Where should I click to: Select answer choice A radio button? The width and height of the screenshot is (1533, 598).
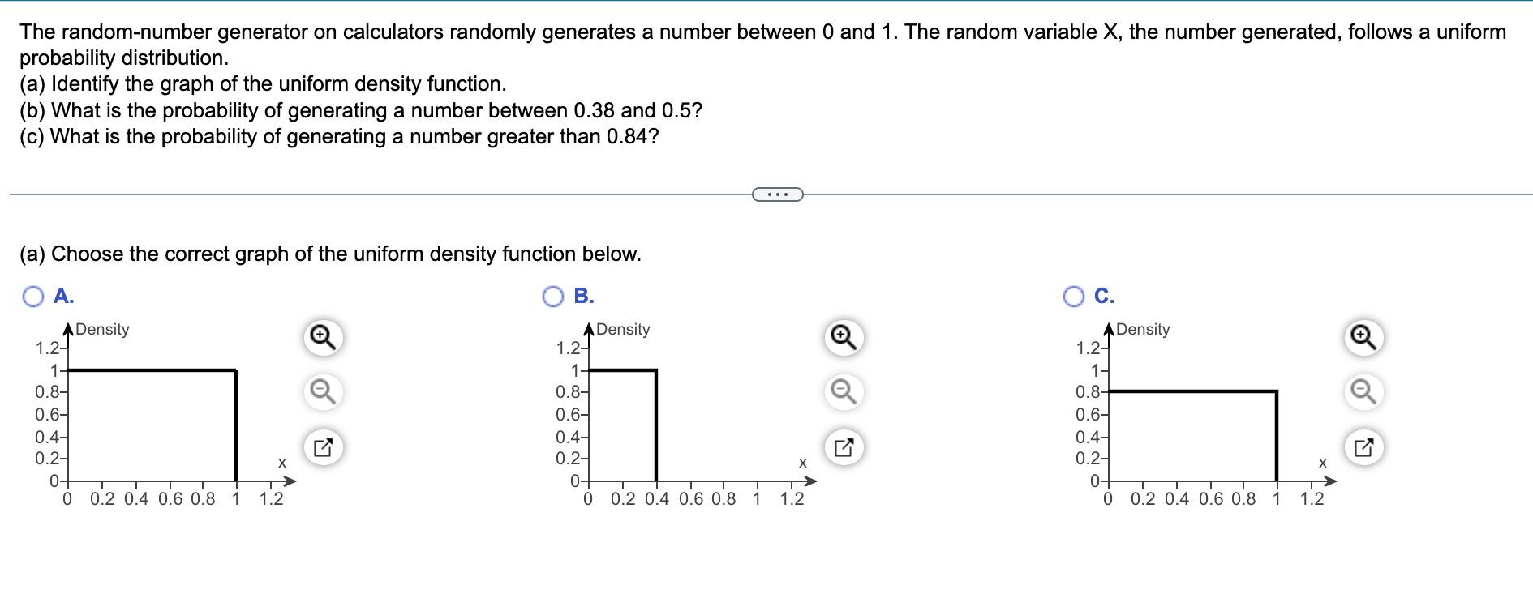click(32, 297)
